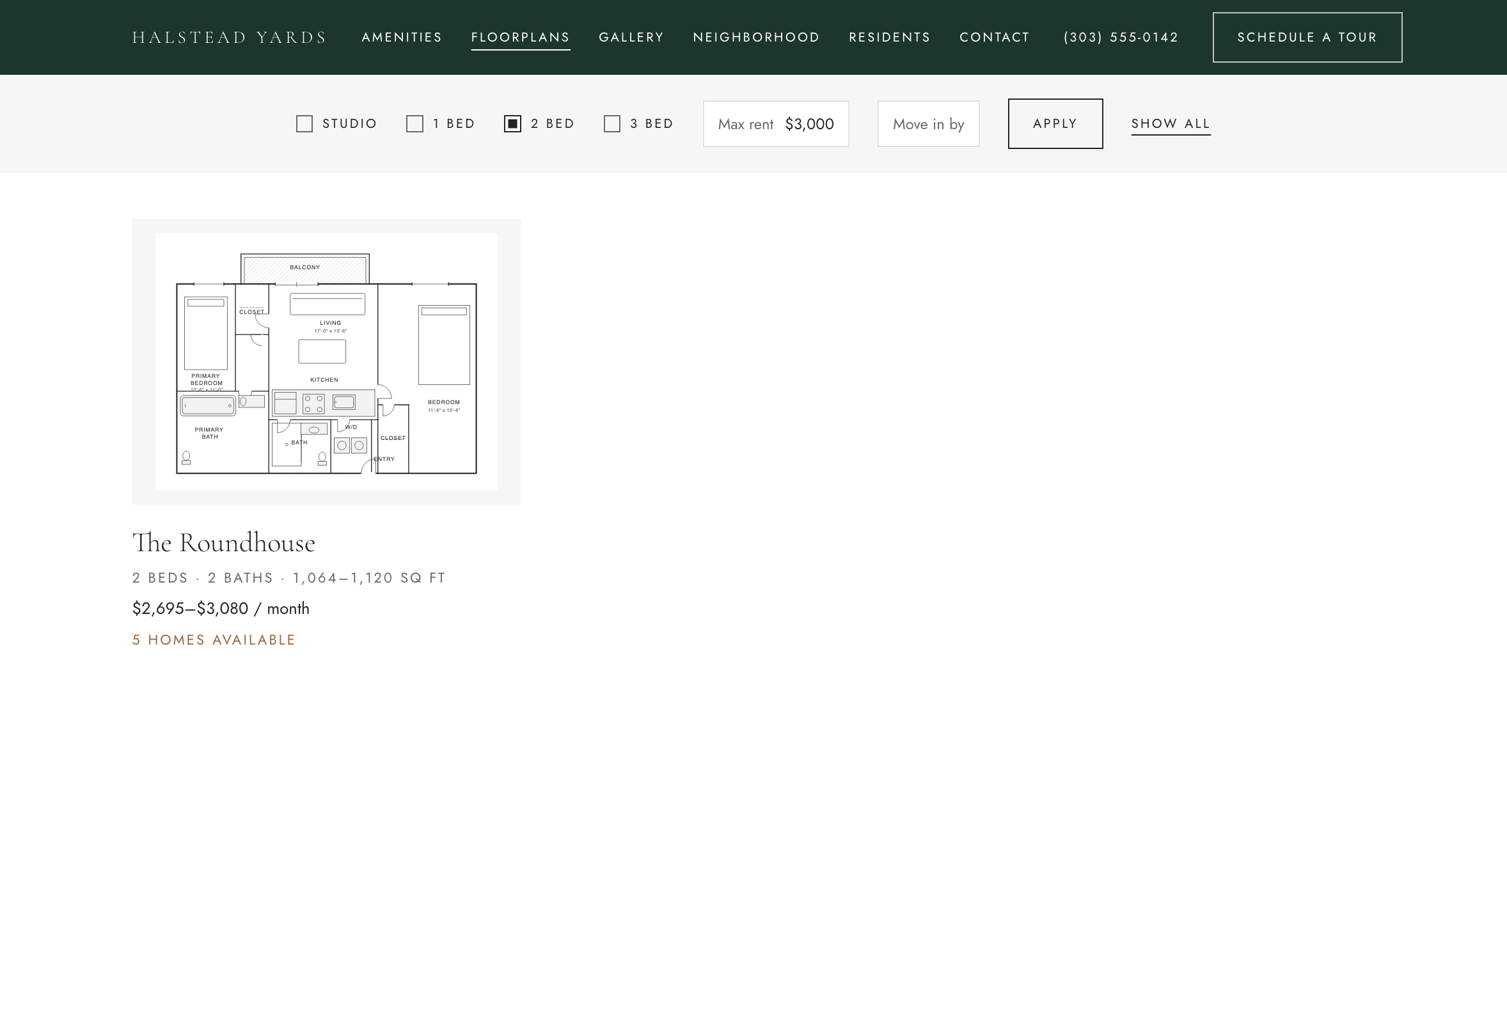Image resolution: width=1507 pixels, height=1036 pixels.
Task: Click the $2,695–$3,080 / month price
Action: (221, 608)
